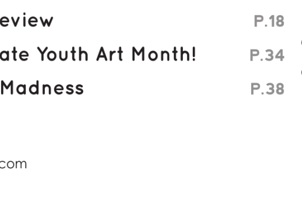The image size is (302, 216).
Task: Click the partially visible 'eview' heading
Action: pyautogui.click(x=27, y=19)
